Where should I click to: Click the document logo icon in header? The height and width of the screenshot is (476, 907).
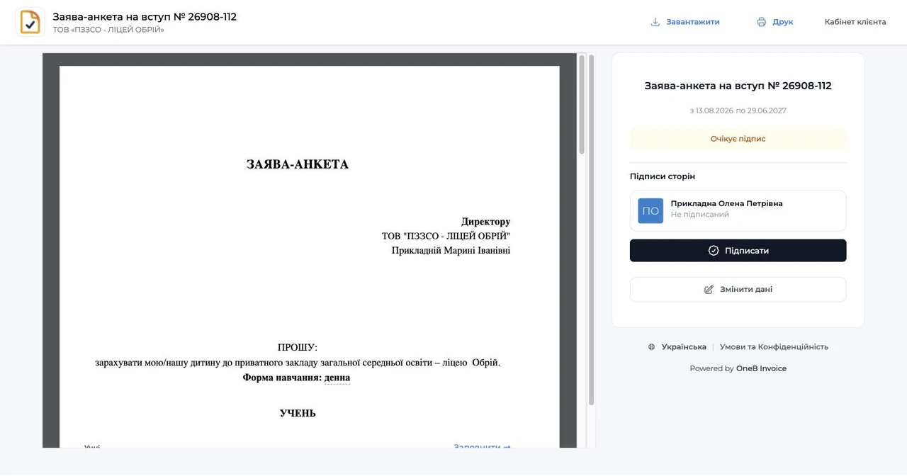30,22
